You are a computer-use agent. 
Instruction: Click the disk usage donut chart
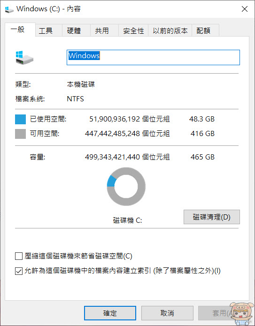[126, 187]
